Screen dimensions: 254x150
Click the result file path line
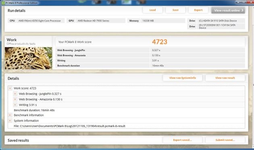tap(69, 126)
